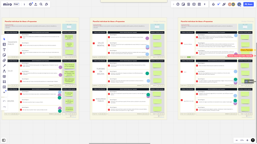Select the SALUD MENTAL problem cell
Screen dimensions: 257x144
[101, 44]
